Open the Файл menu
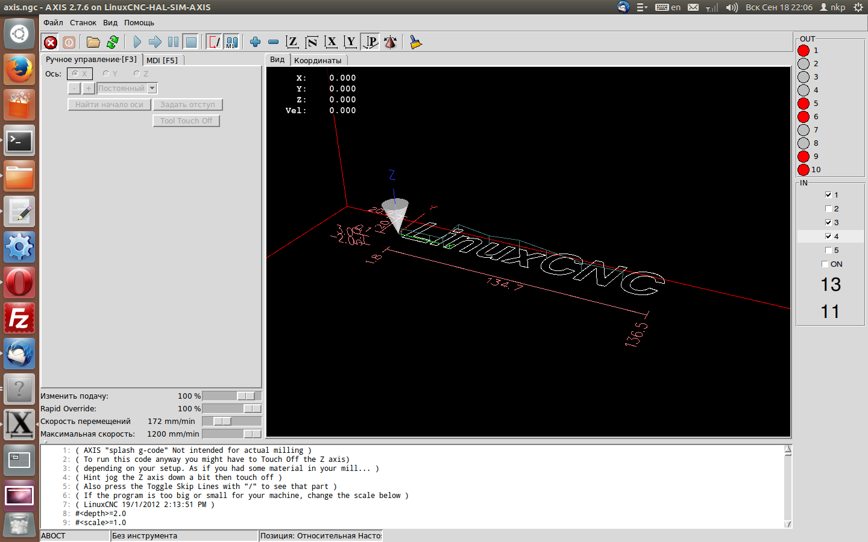 pyautogui.click(x=53, y=23)
